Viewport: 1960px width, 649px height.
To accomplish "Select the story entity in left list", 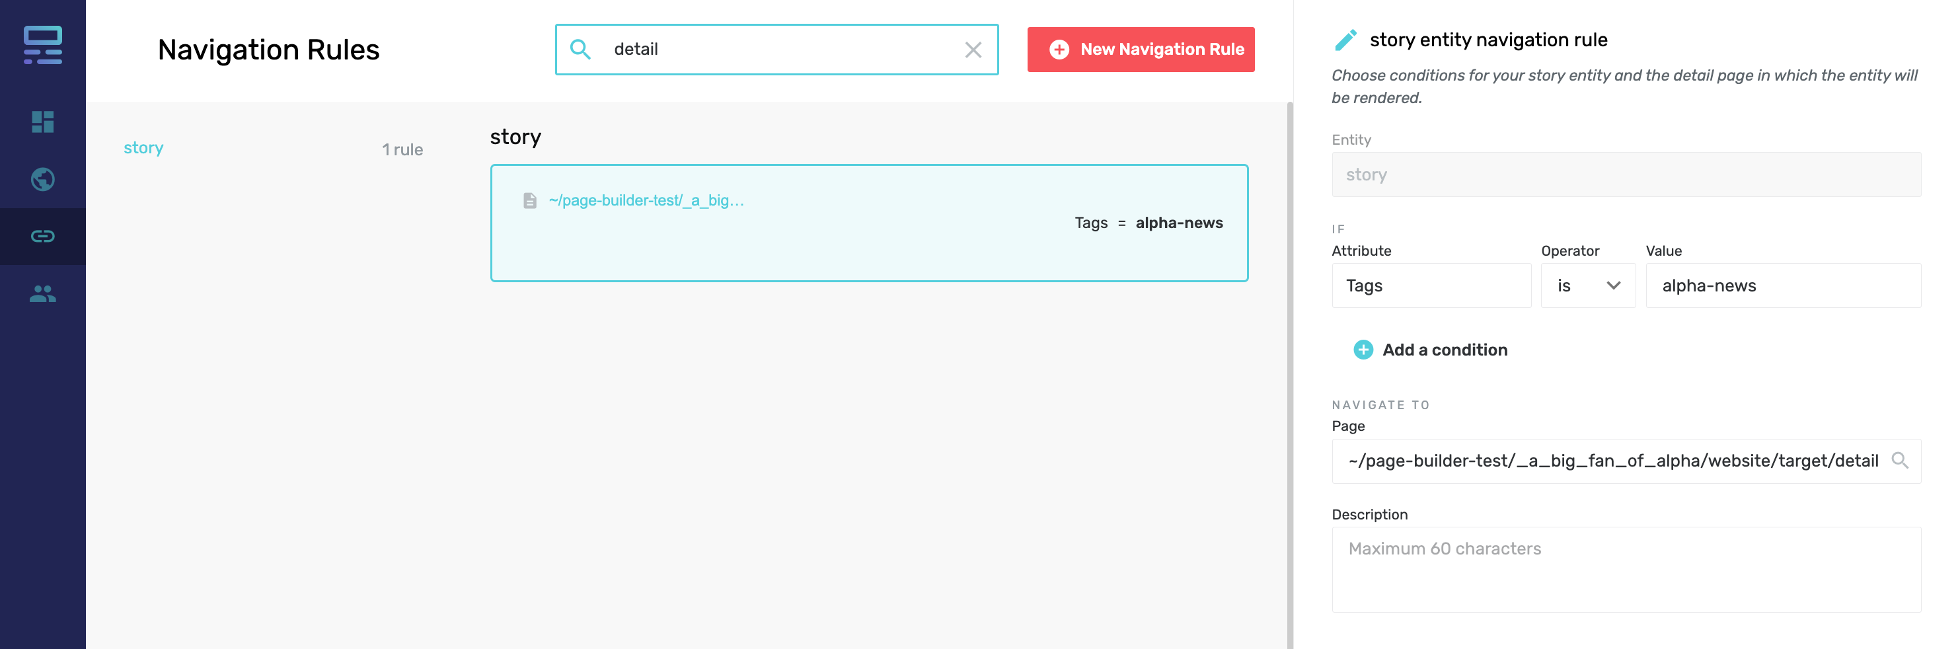I will [144, 147].
